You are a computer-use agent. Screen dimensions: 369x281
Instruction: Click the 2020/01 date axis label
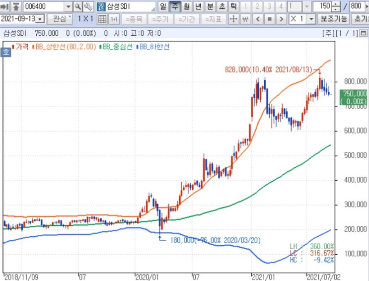[147, 277]
